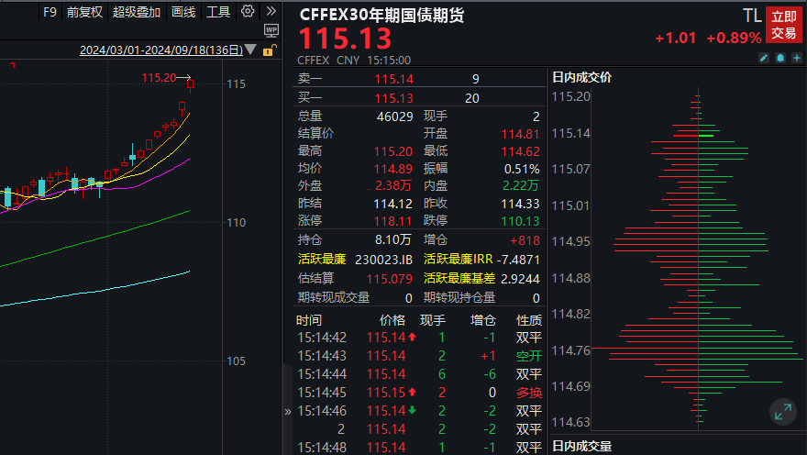807x455 pixels.
Task: Click the 持仓 value 8.10万
Action: (393, 239)
